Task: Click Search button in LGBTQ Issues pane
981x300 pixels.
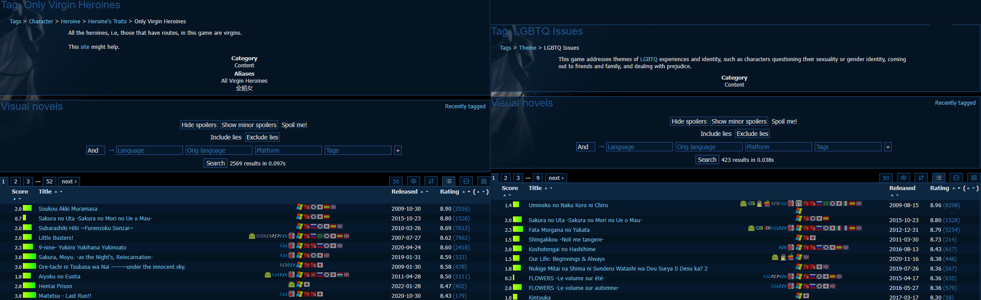Action: (707, 160)
